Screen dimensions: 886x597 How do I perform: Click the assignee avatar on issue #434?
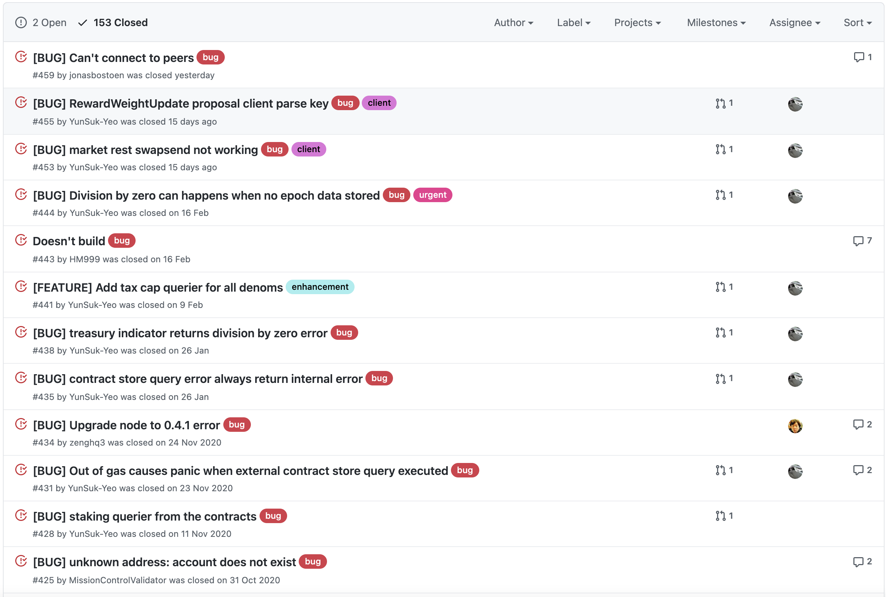[795, 426]
